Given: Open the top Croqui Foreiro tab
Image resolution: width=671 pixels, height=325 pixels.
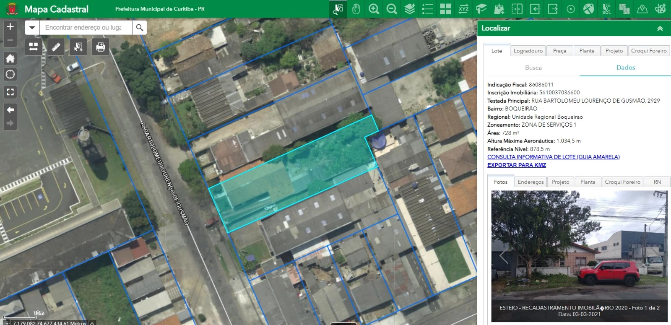Looking at the screenshot, I should point(649,51).
